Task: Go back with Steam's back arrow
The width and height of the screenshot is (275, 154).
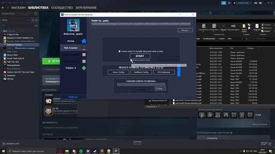Action: tap(3, 8)
